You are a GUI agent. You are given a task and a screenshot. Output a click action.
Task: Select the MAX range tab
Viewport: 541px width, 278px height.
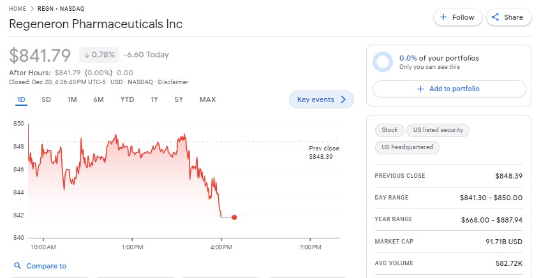pos(207,99)
